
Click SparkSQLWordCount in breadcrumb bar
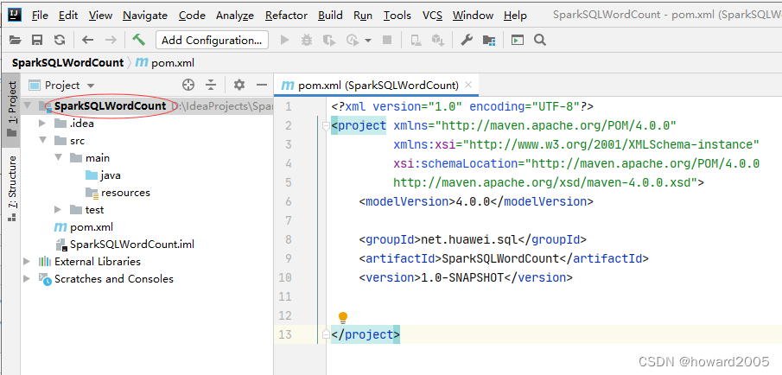point(67,63)
